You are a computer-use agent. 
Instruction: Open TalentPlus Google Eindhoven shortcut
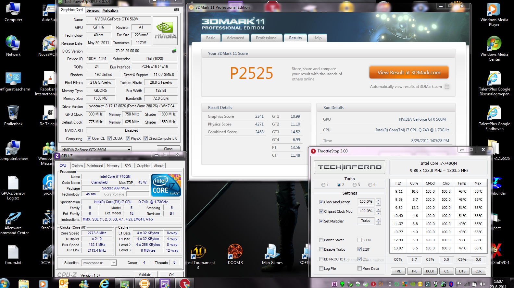[x=494, y=118]
